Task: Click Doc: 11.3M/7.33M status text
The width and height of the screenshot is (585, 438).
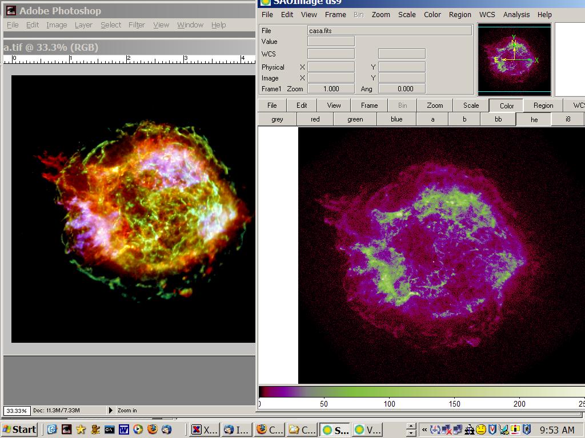Action: [57, 411]
